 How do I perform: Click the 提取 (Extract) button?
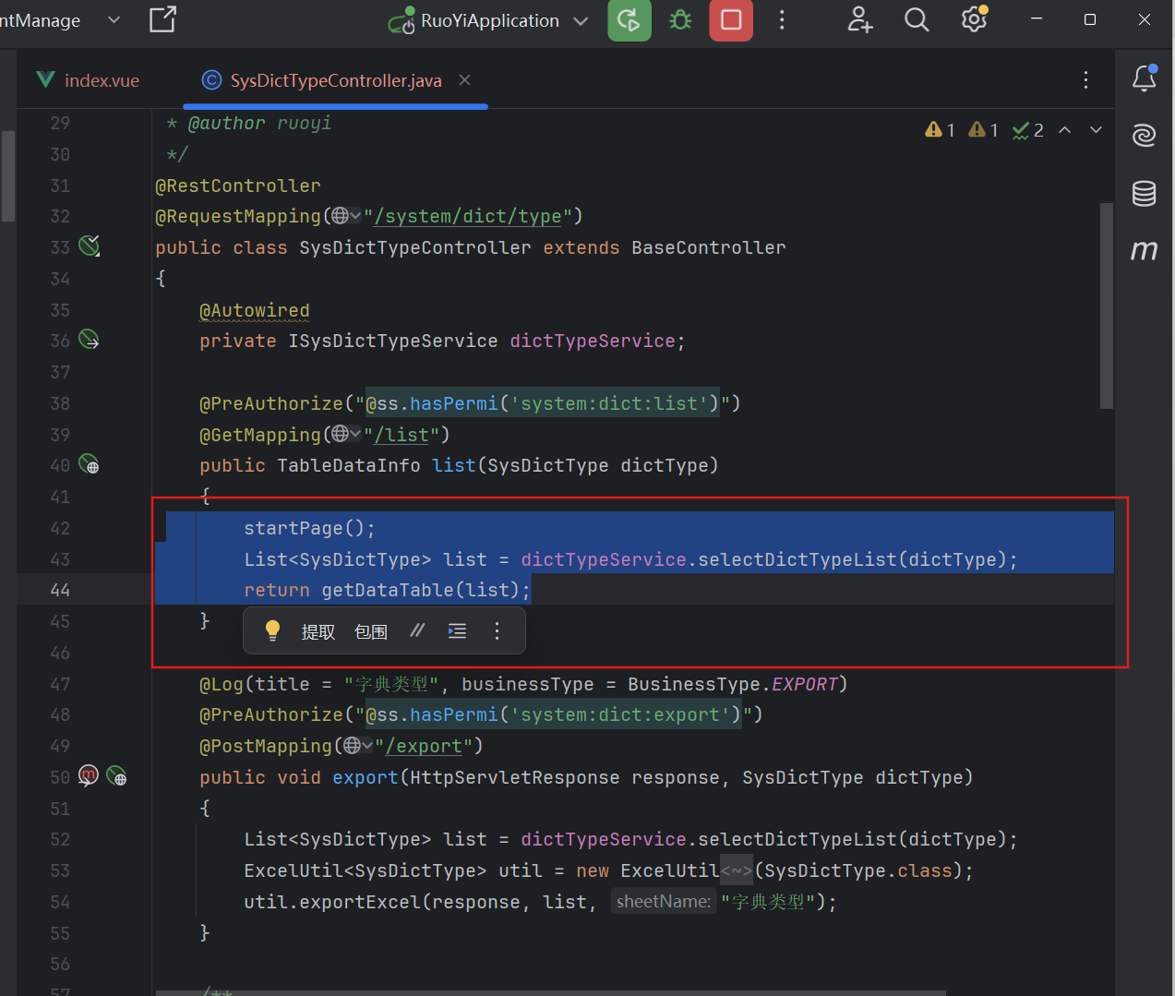coord(318,631)
